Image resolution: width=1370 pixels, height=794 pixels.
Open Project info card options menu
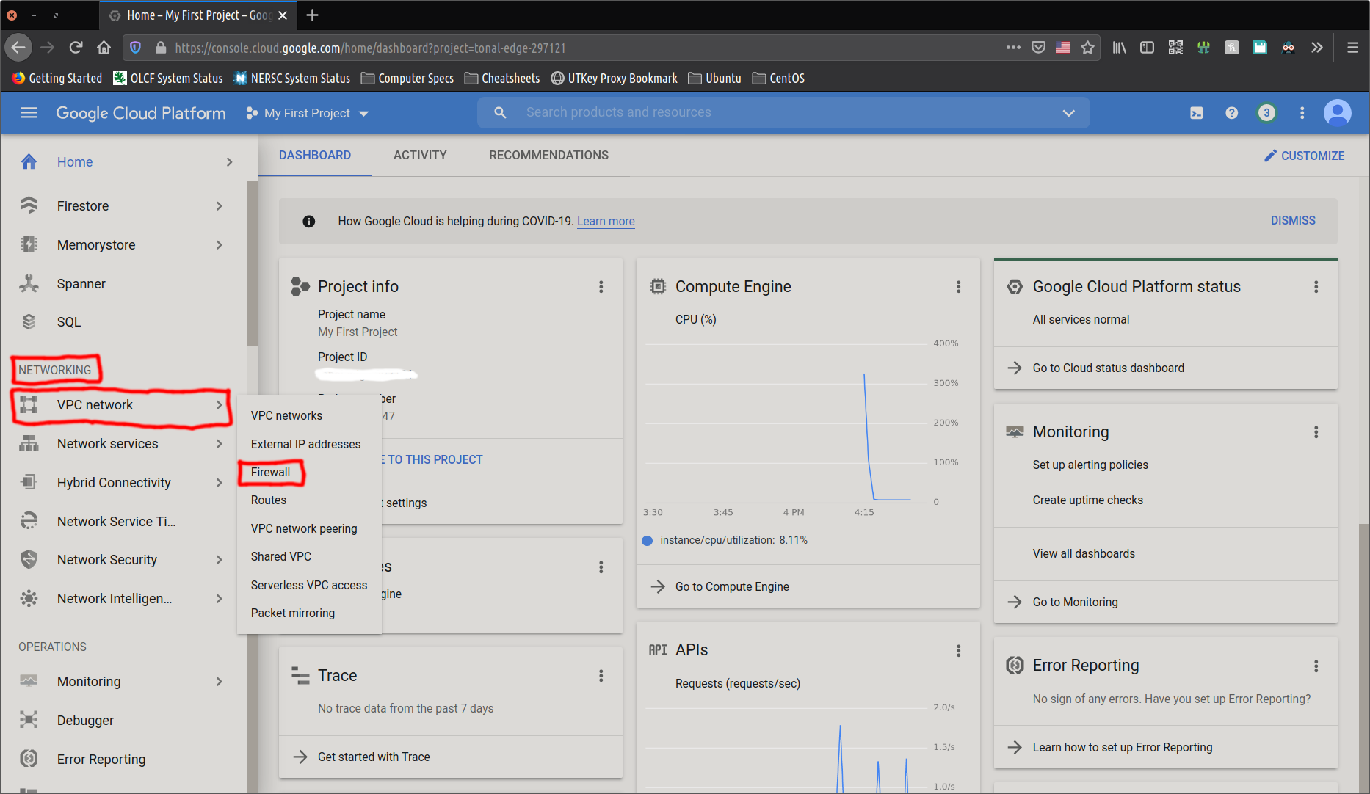[x=601, y=287]
